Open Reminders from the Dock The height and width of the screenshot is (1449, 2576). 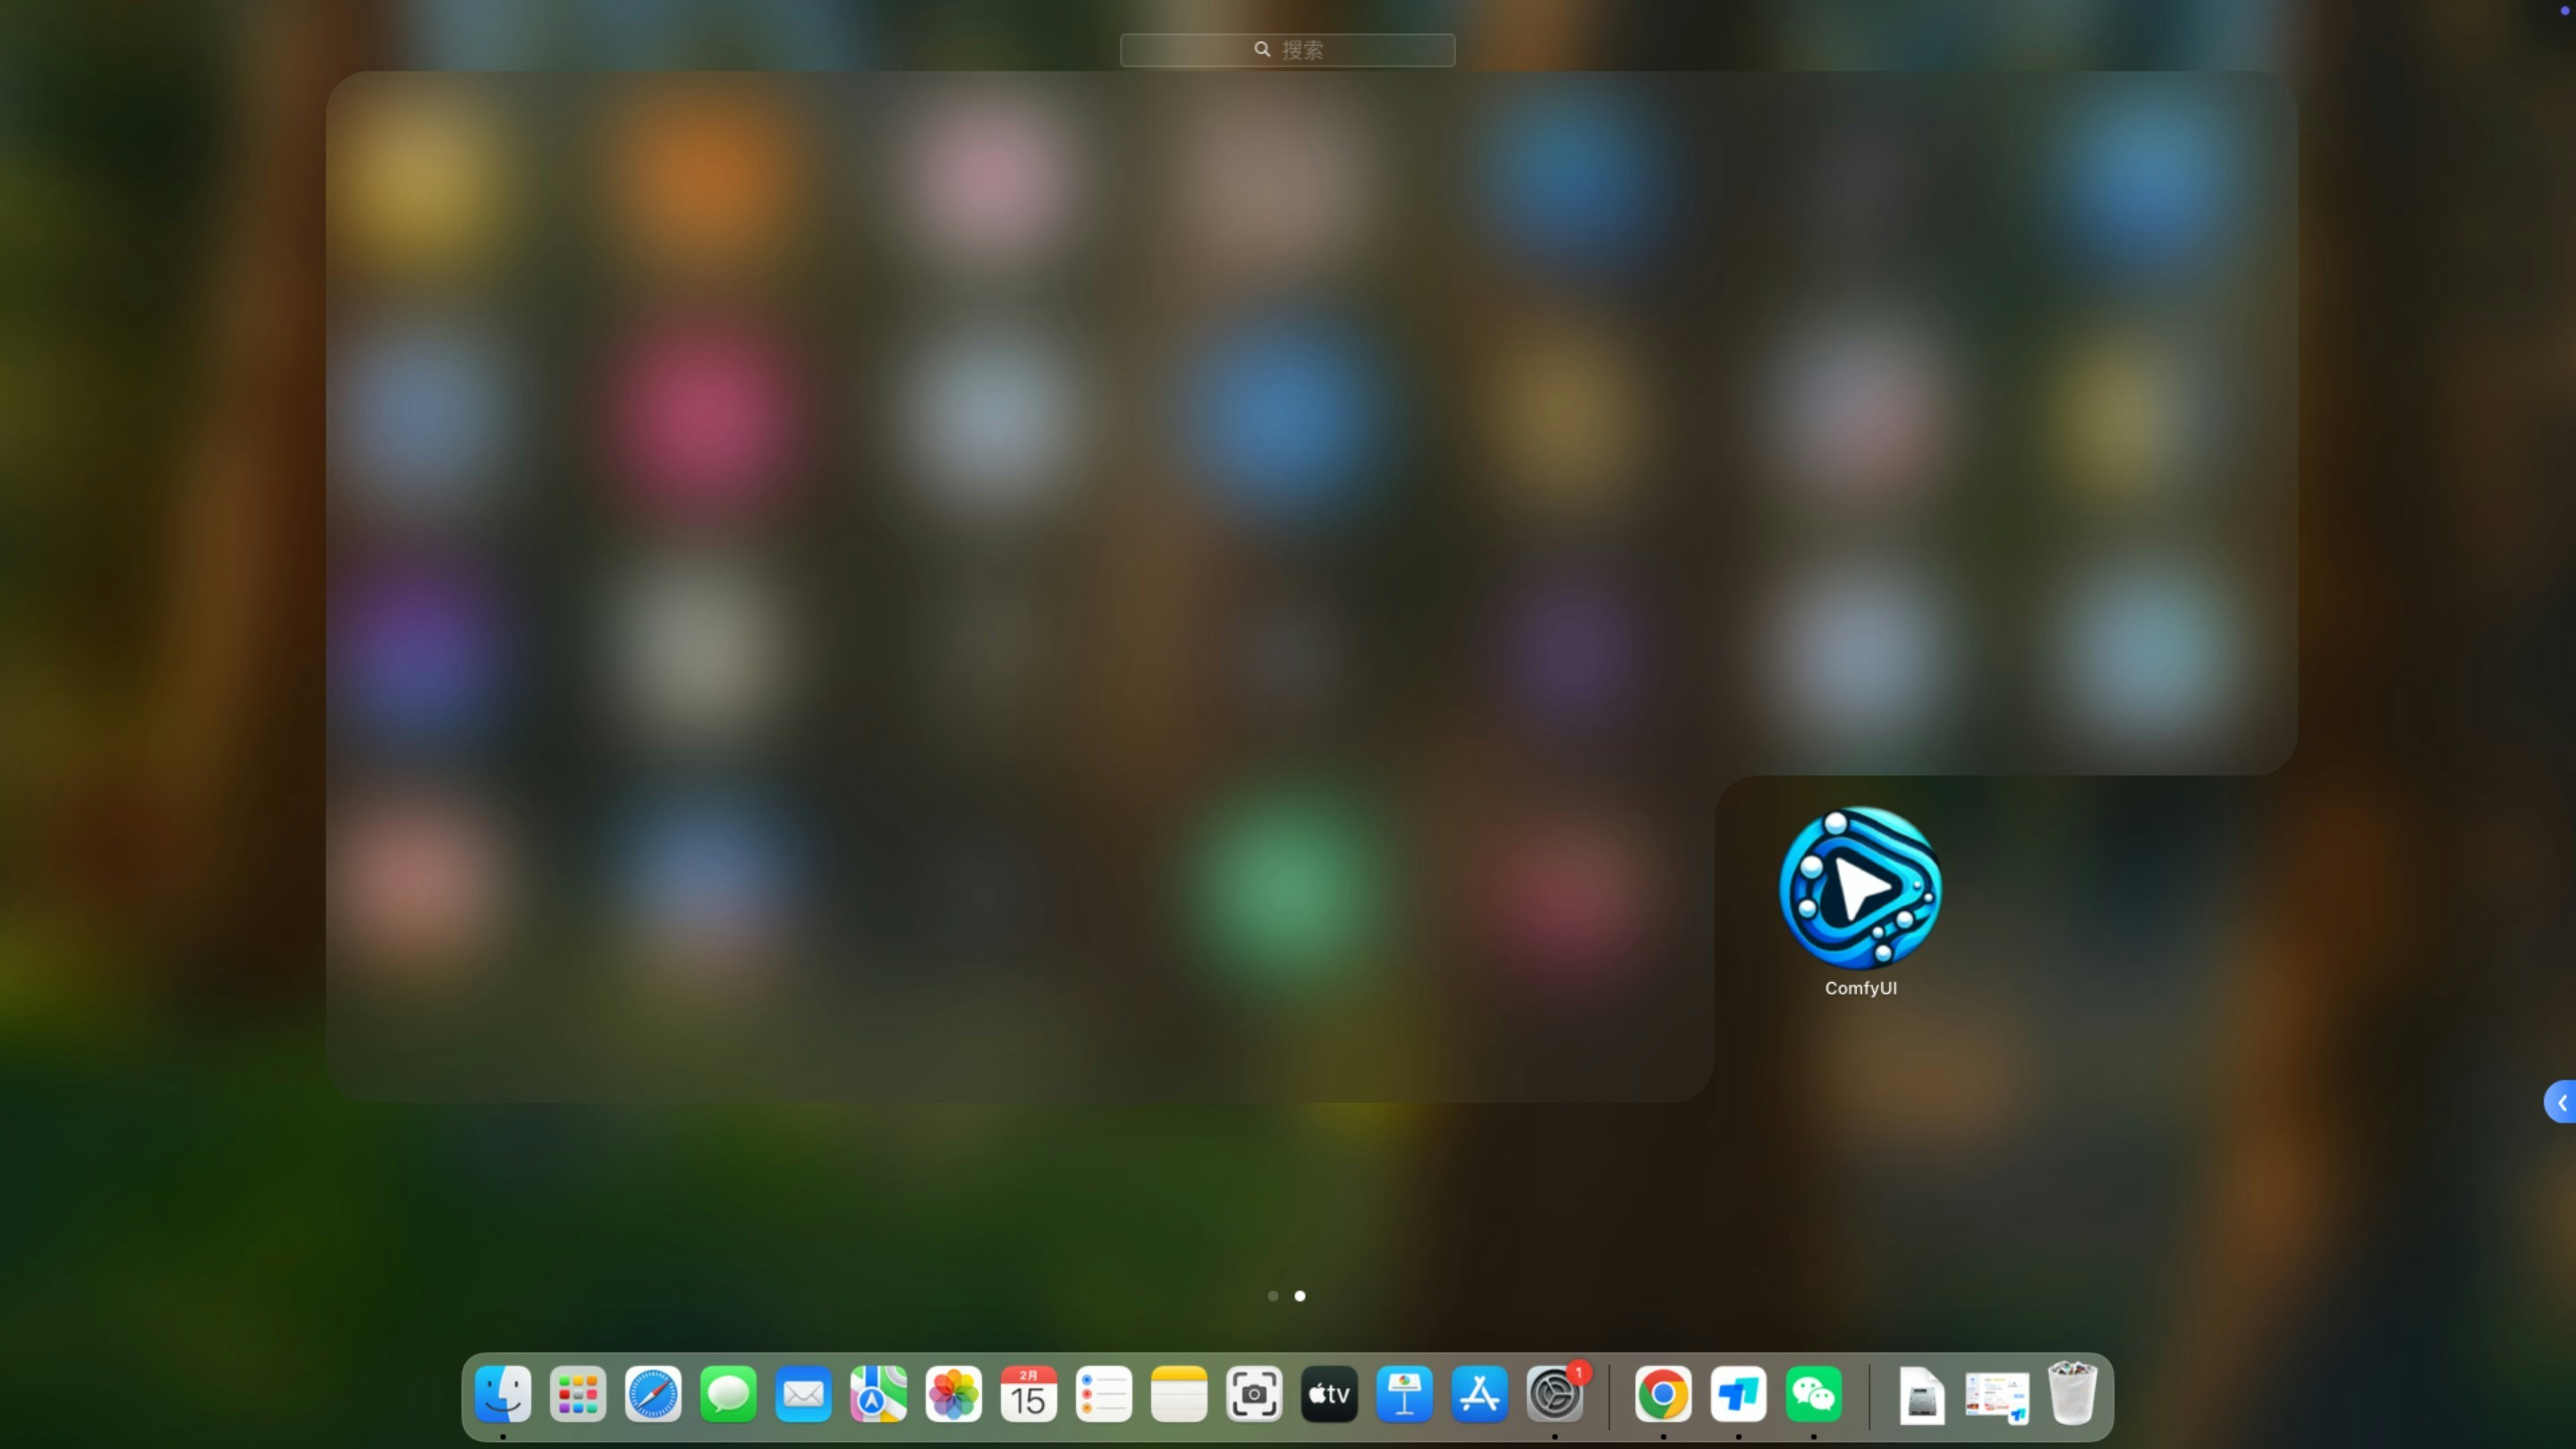pyautogui.click(x=1103, y=1394)
